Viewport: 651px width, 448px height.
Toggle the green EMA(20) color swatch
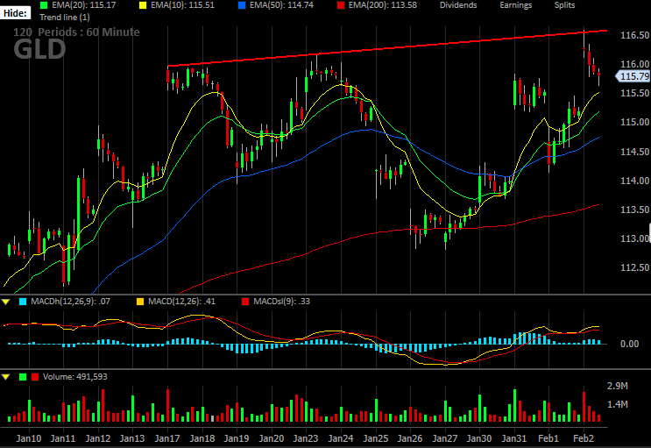pyautogui.click(x=44, y=5)
